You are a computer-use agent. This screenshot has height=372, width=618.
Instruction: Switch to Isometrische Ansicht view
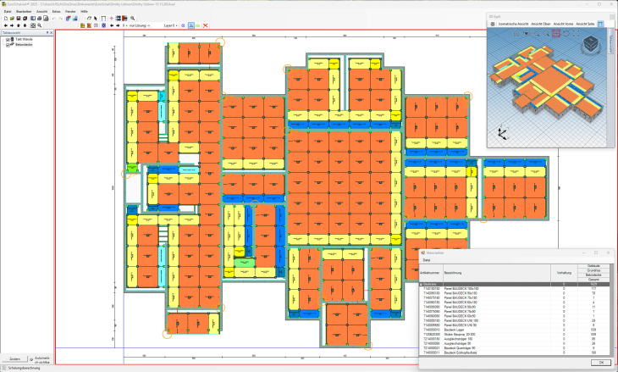point(513,24)
